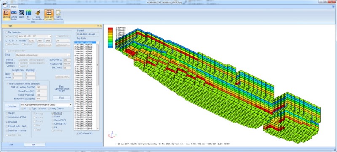Open the Home ribbon tab
Image resolution: width=337 pixels, height=152 pixels.
click(14, 7)
